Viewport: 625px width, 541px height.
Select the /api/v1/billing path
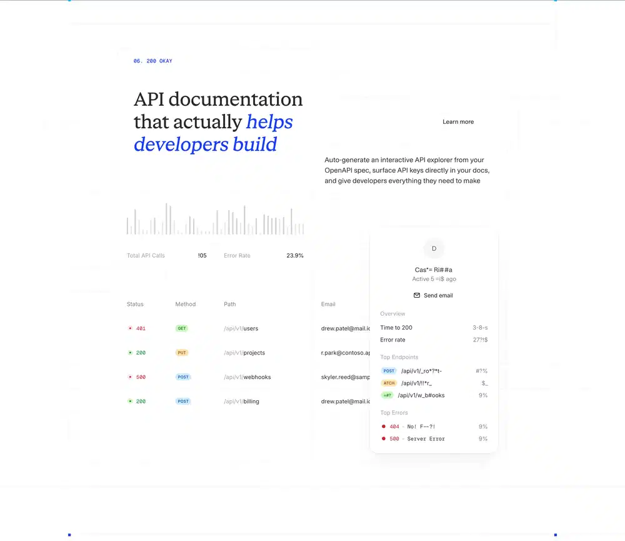click(241, 402)
